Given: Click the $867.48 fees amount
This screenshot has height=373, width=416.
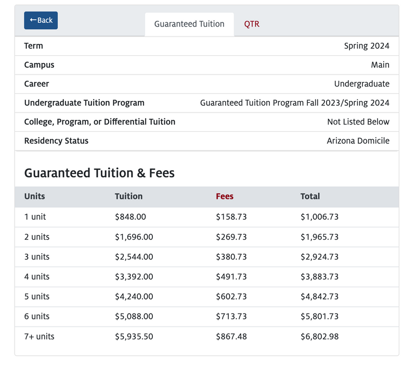Looking at the screenshot, I should [x=231, y=337].
